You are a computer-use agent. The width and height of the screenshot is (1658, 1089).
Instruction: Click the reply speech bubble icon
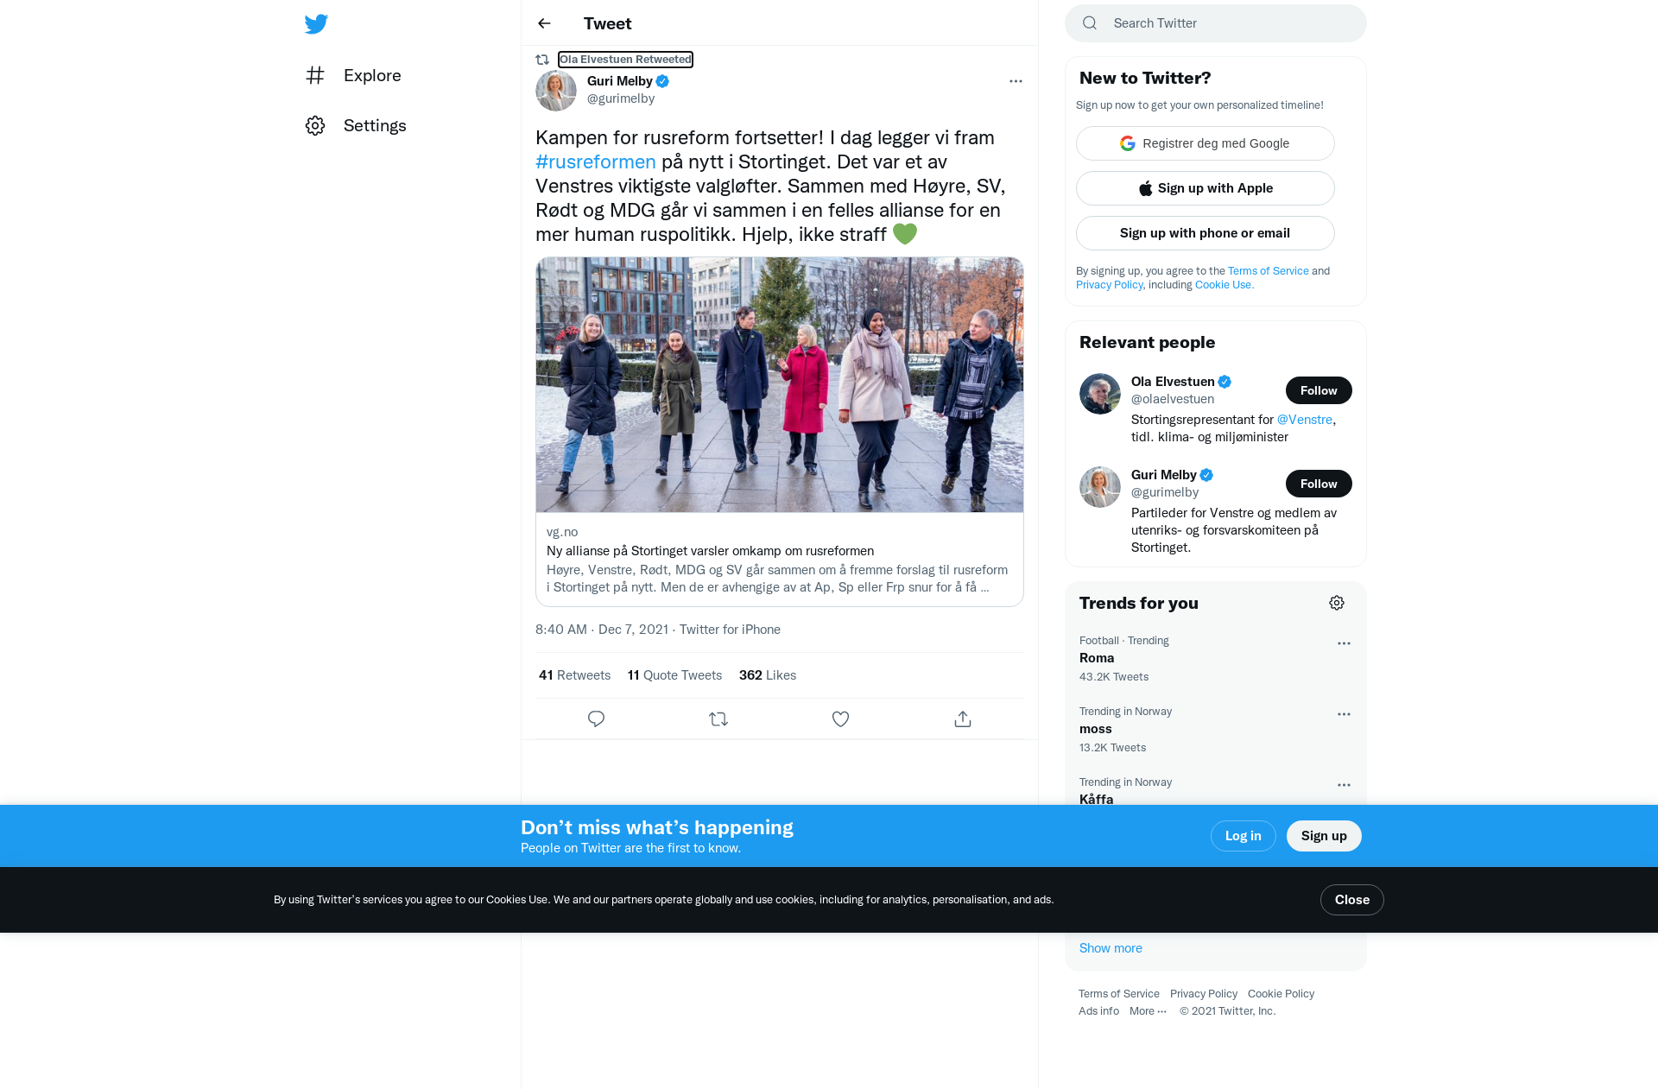(596, 719)
